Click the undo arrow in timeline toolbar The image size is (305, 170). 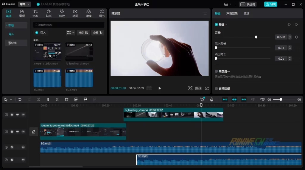(20, 100)
